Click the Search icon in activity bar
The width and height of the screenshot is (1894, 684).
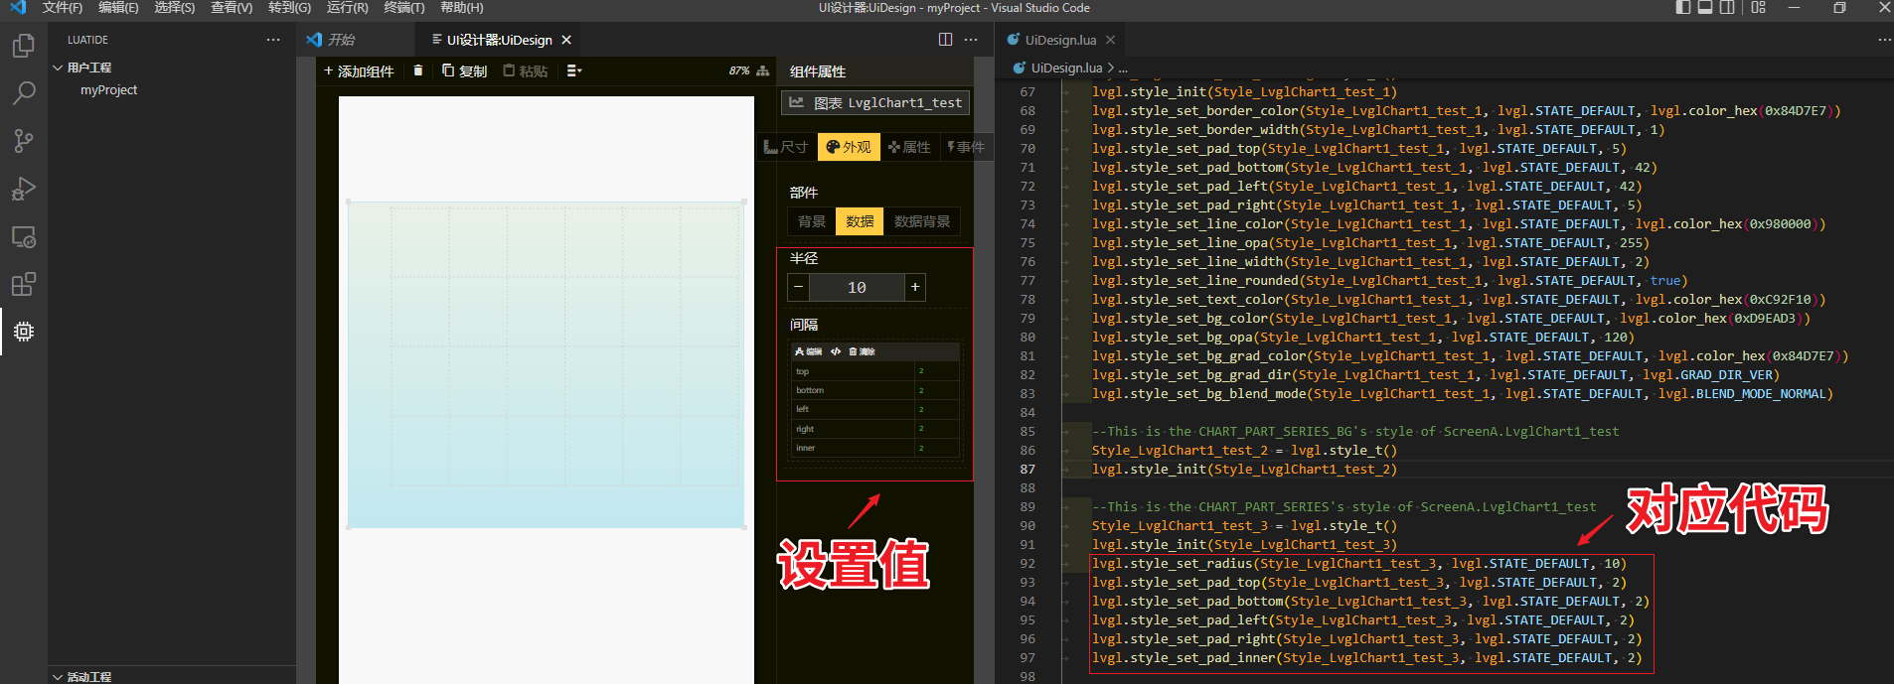click(x=23, y=93)
